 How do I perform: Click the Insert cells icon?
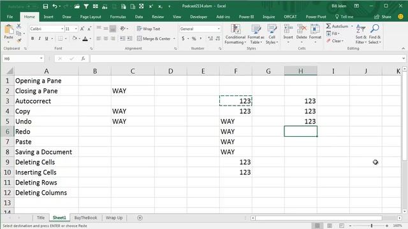pyautogui.click(x=288, y=29)
